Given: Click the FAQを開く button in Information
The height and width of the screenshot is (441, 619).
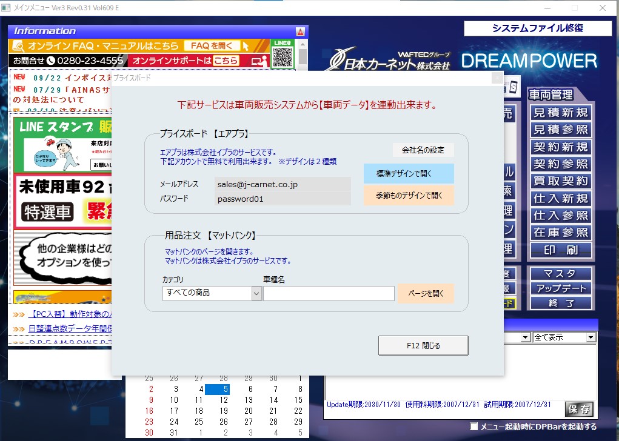Looking at the screenshot, I should pyautogui.click(x=212, y=46).
